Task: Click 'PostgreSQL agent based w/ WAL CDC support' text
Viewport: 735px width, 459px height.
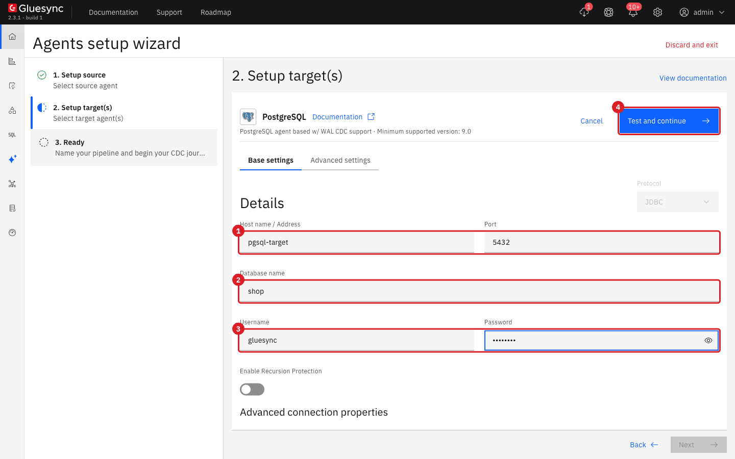Action: [x=306, y=132]
